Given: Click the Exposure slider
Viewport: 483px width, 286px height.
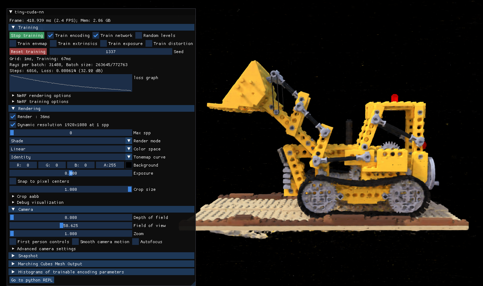Looking at the screenshot, I should [x=71, y=173].
